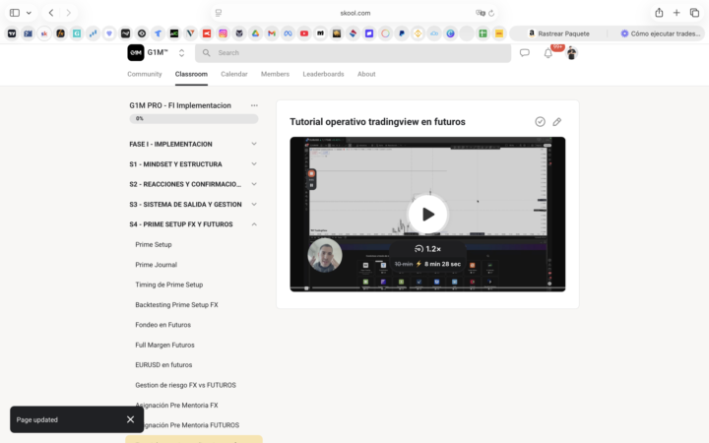This screenshot has height=443, width=709.
Task: Show the tab overview icon
Action: [x=694, y=13]
